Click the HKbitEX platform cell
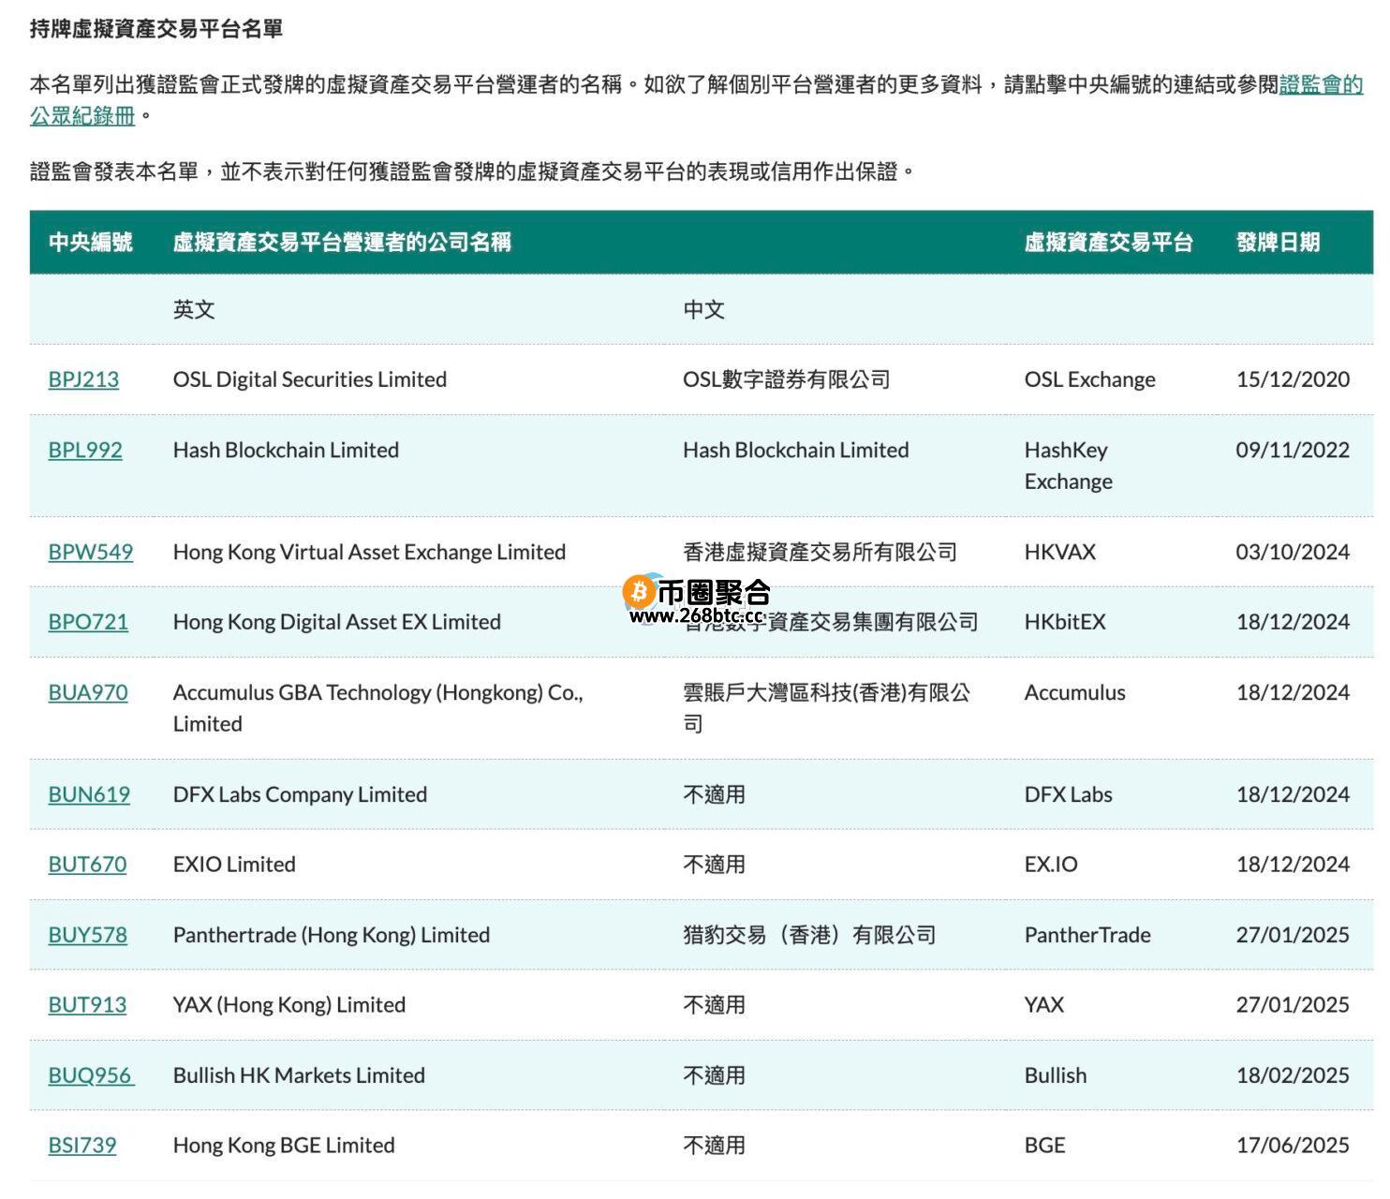The image size is (1390, 1199). click(1066, 622)
